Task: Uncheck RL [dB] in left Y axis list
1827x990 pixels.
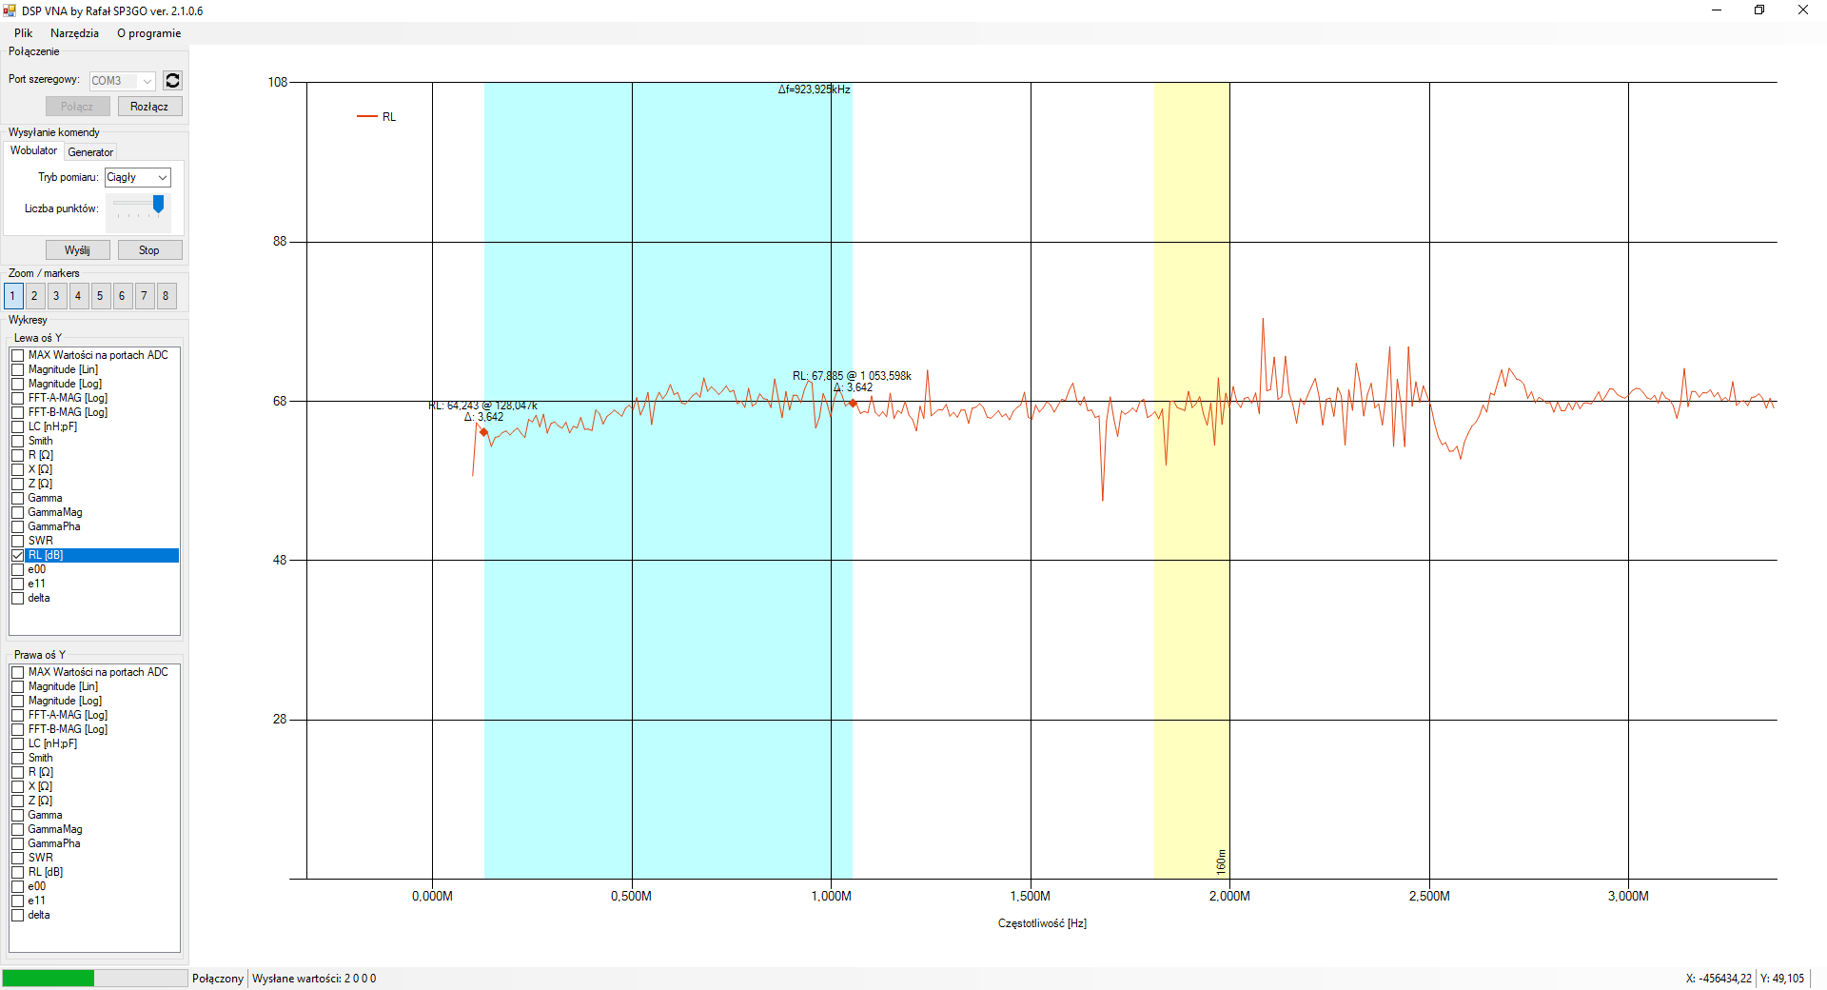Action: pyautogui.click(x=18, y=555)
